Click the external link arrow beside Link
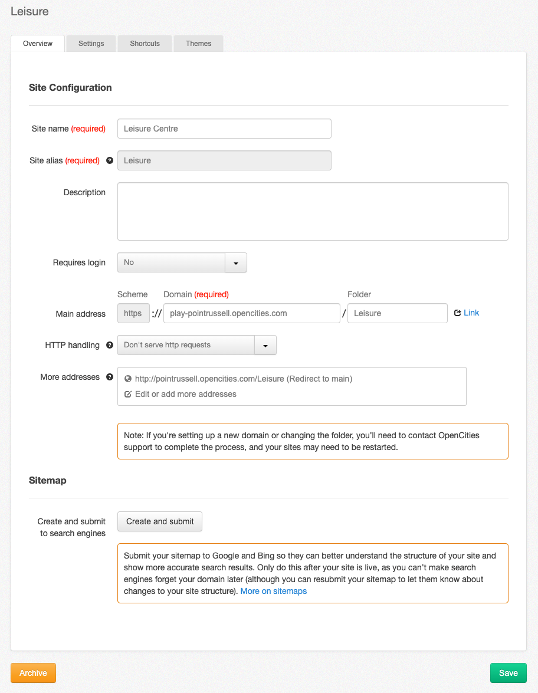Viewport: 538px width, 693px height. [x=457, y=313]
